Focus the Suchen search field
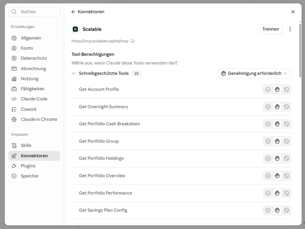The width and height of the screenshot is (305, 229). coord(34,12)
